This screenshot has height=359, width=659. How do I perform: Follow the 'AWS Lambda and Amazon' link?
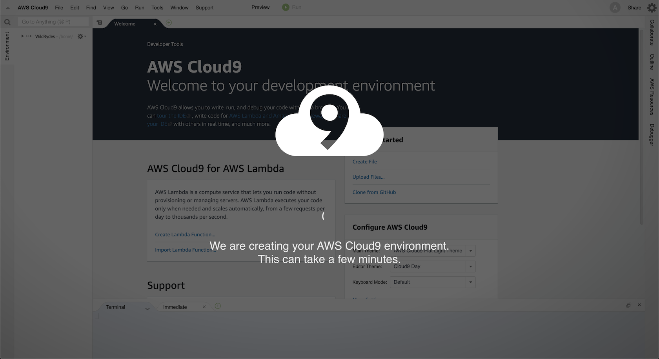258,116
